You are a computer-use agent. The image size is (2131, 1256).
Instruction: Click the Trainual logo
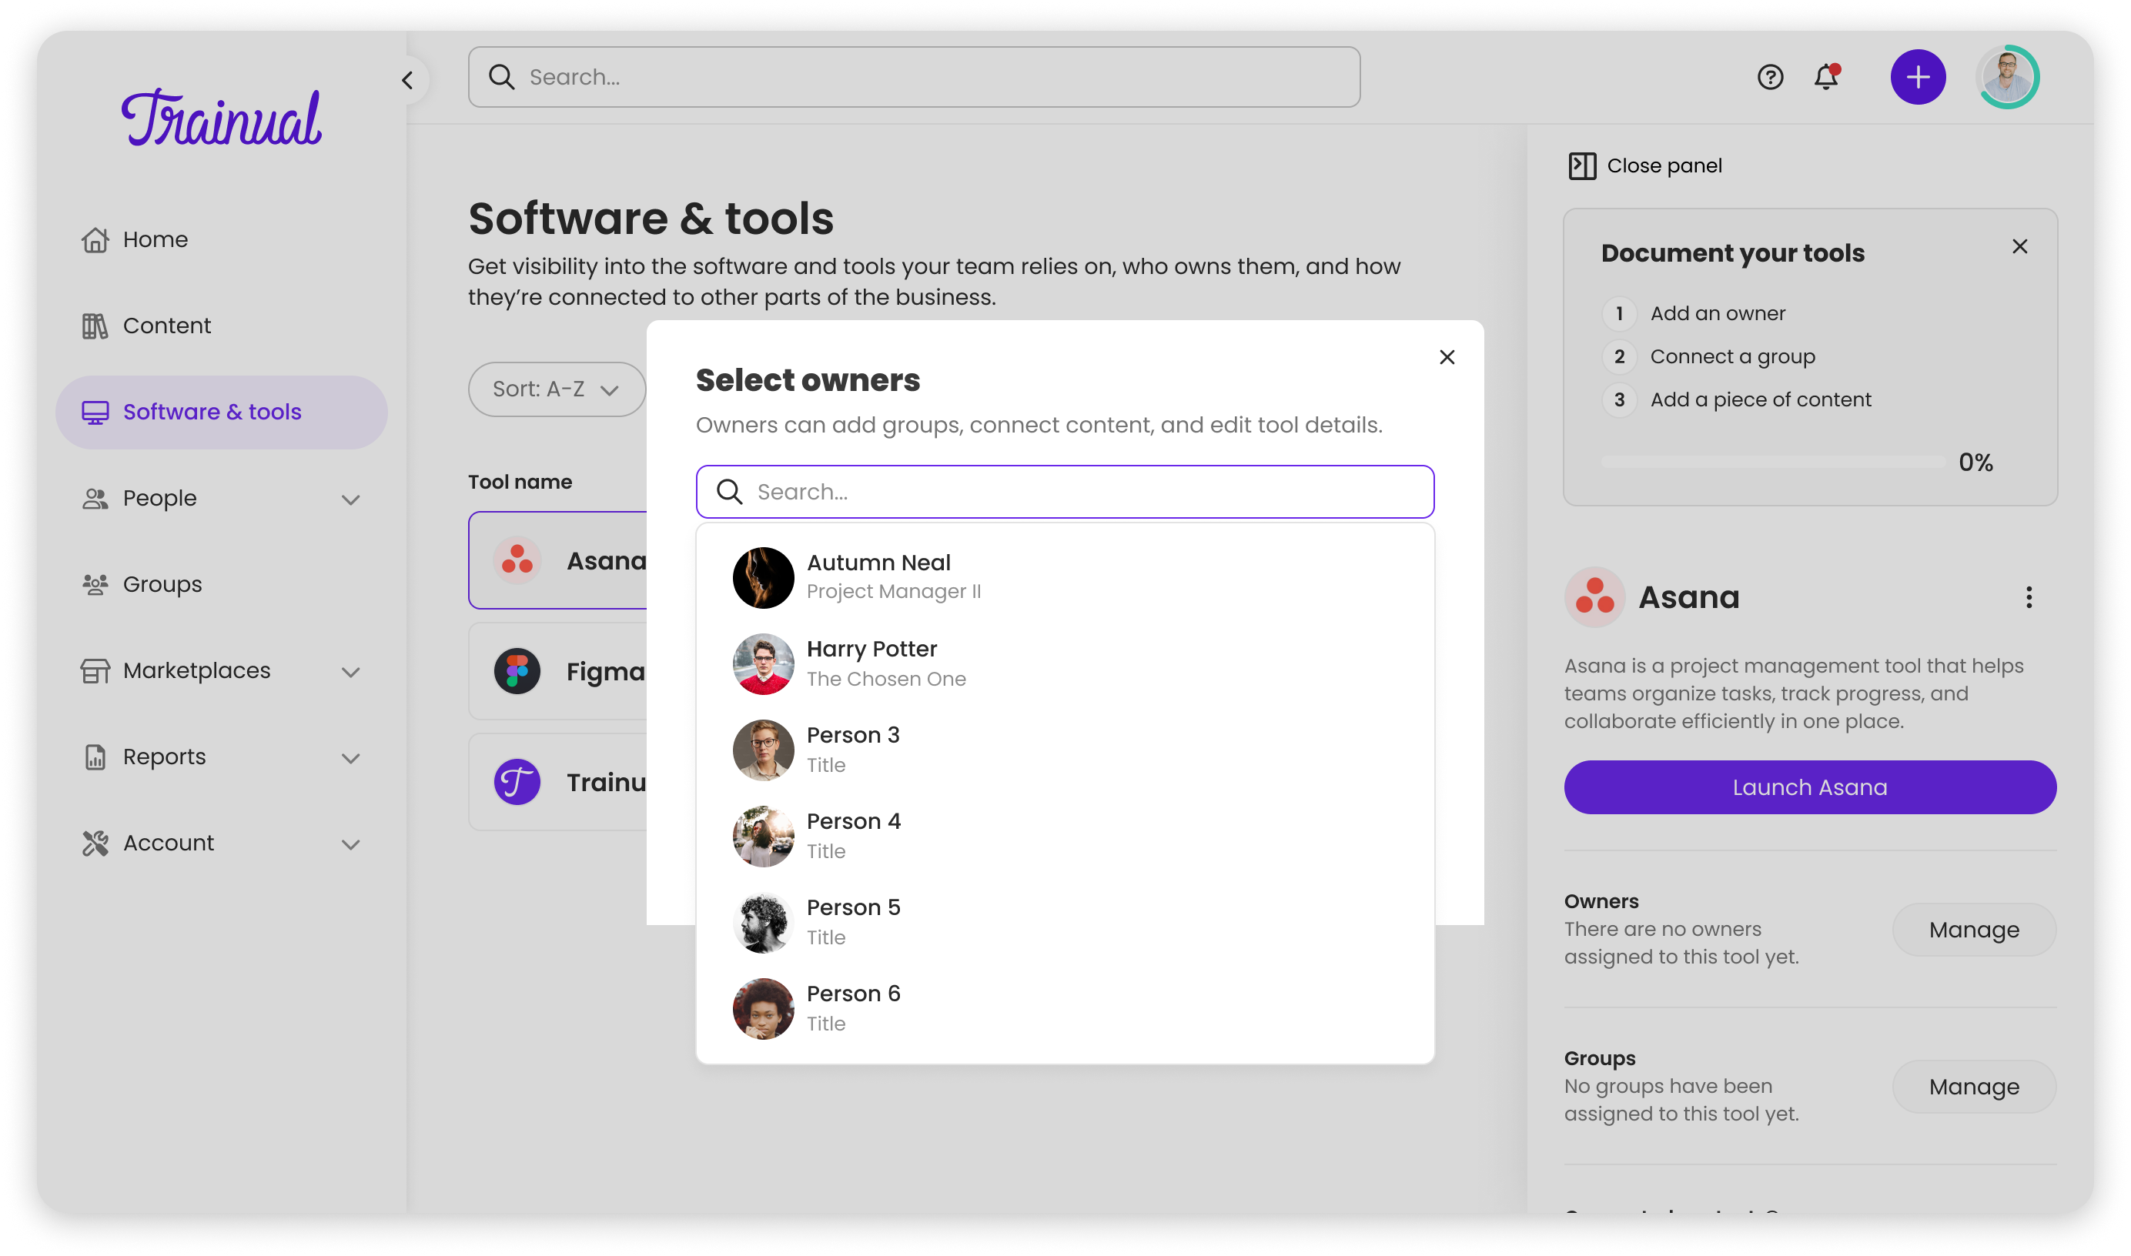click(222, 119)
